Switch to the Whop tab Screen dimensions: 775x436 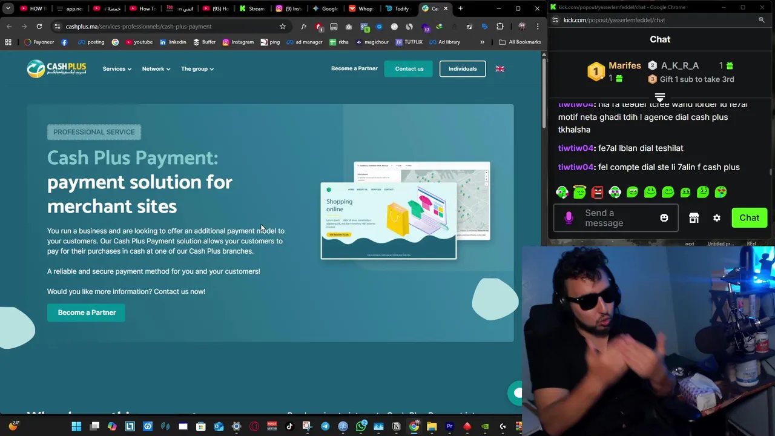coord(361,8)
